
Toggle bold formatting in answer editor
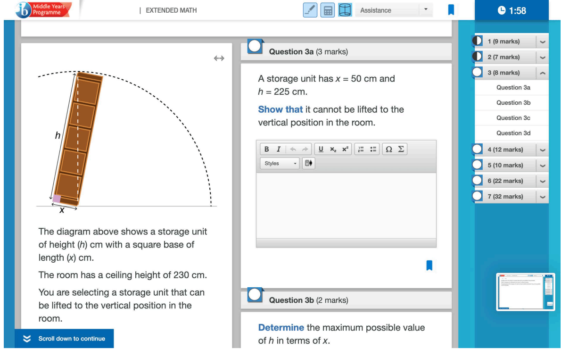click(x=267, y=149)
